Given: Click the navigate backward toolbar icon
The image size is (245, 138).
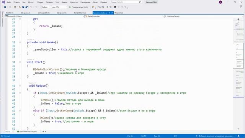Looking at the screenshot, I should point(5,7).
